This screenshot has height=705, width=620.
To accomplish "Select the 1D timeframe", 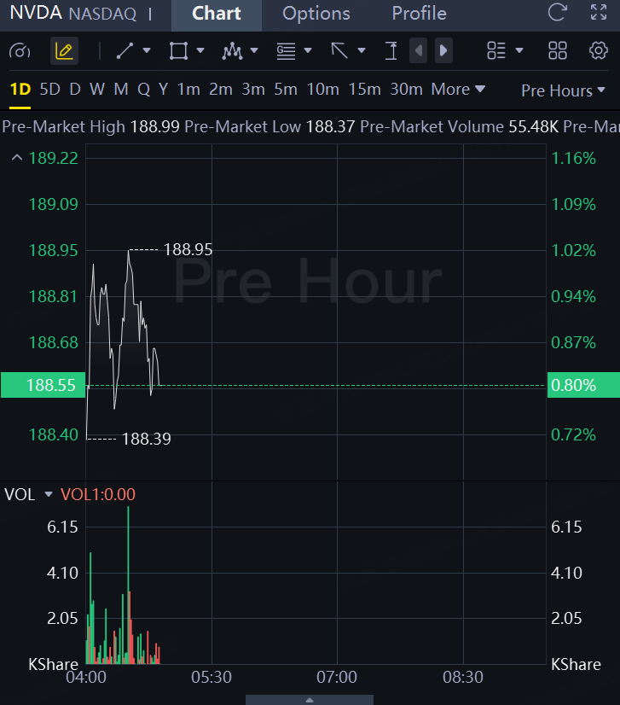I will click(x=20, y=90).
